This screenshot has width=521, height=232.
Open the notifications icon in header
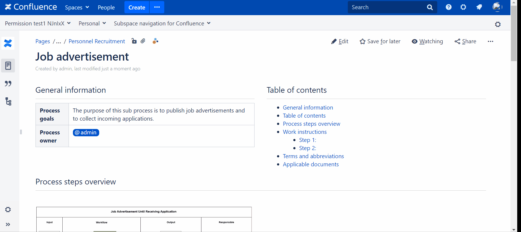(x=479, y=7)
